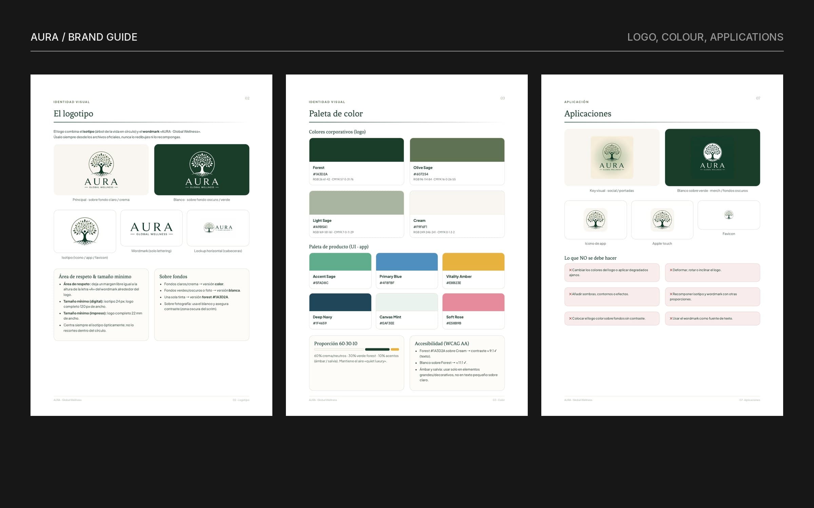The height and width of the screenshot is (508, 814).
Task: Click the Forest #1A3D2A colour swatch
Action: (x=356, y=150)
